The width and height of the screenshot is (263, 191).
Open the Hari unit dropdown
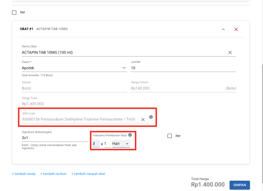tap(121, 144)
